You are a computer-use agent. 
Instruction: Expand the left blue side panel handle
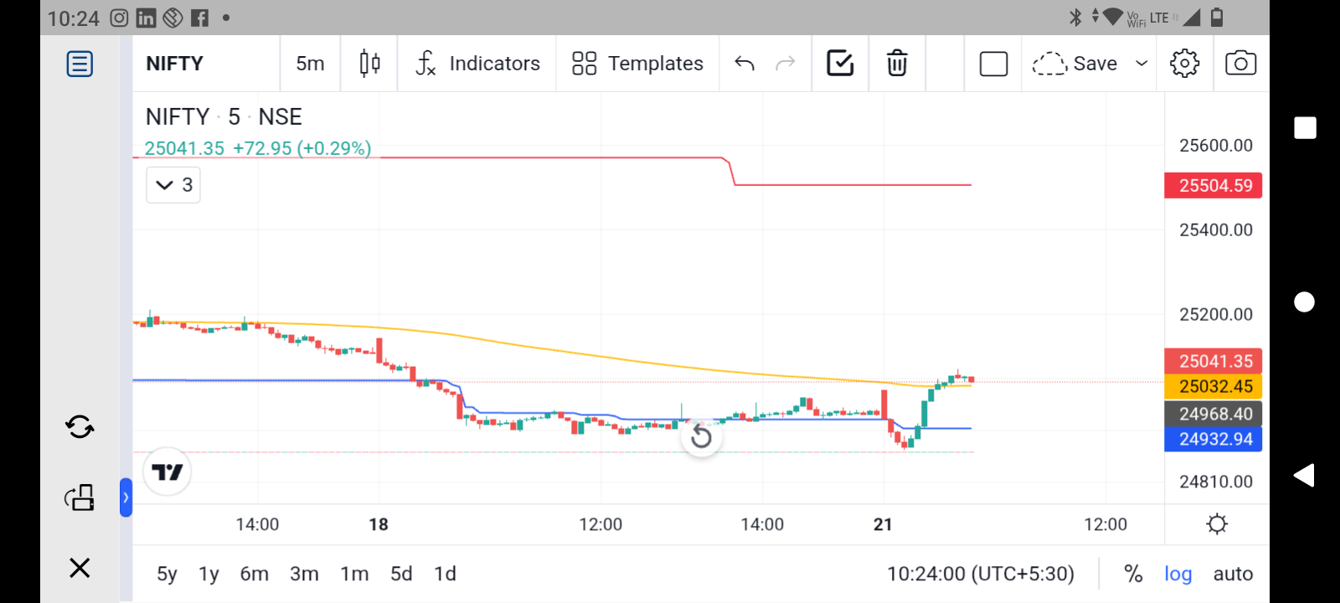[126, 497]
